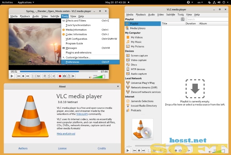Open Plugins and extensions entry
Viewport: 231px width, 155px height.
coord(90,53)
